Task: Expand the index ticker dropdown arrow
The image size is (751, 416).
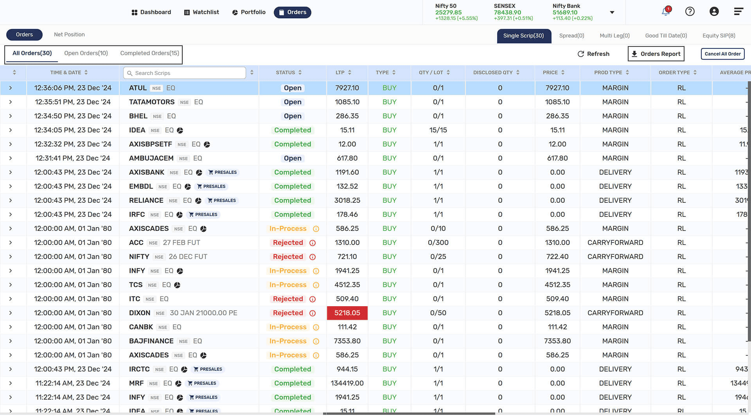Action: click(612, 12)
